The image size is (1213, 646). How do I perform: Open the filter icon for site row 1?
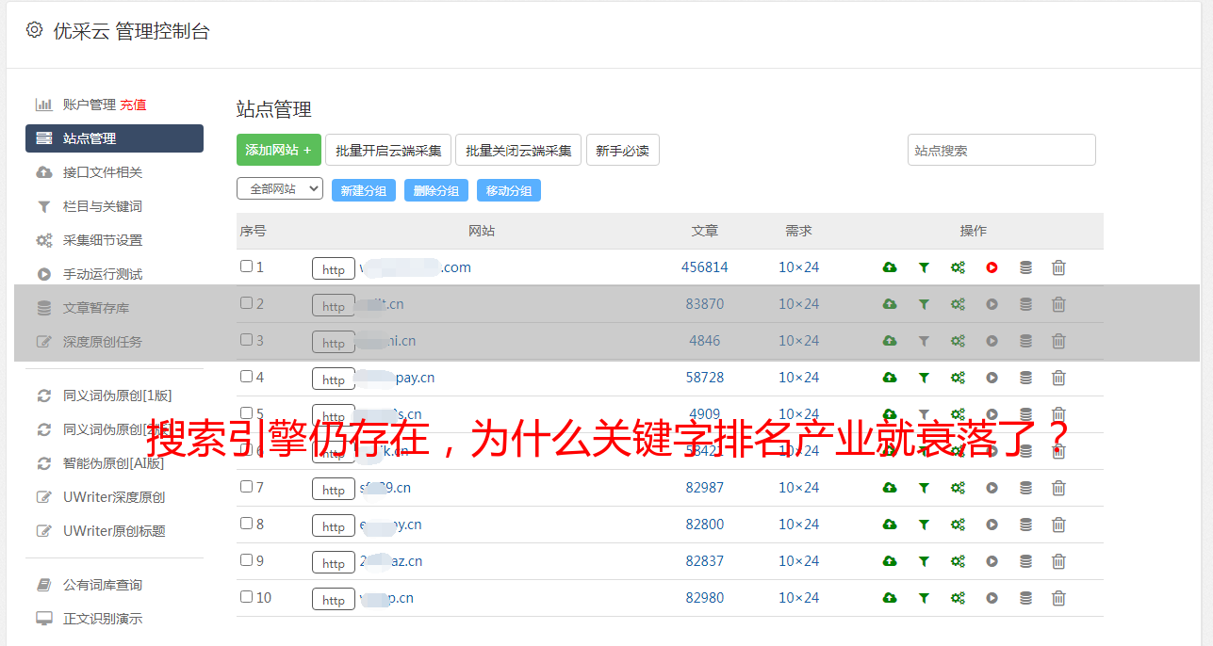pos(924,267)
